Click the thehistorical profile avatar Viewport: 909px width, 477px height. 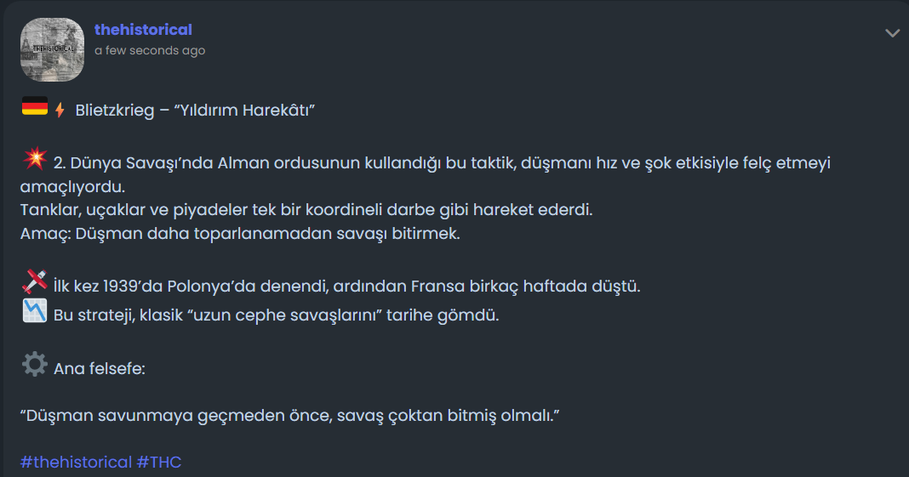[x=52, y=49]
